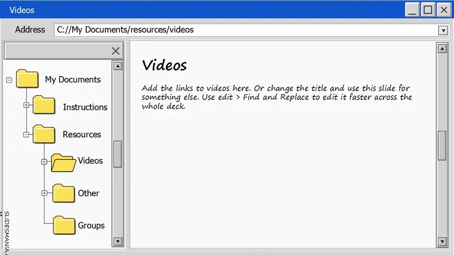Minimize the Videos window
The height and width of the screenshot is (255, 454).
tap(412, 10)
